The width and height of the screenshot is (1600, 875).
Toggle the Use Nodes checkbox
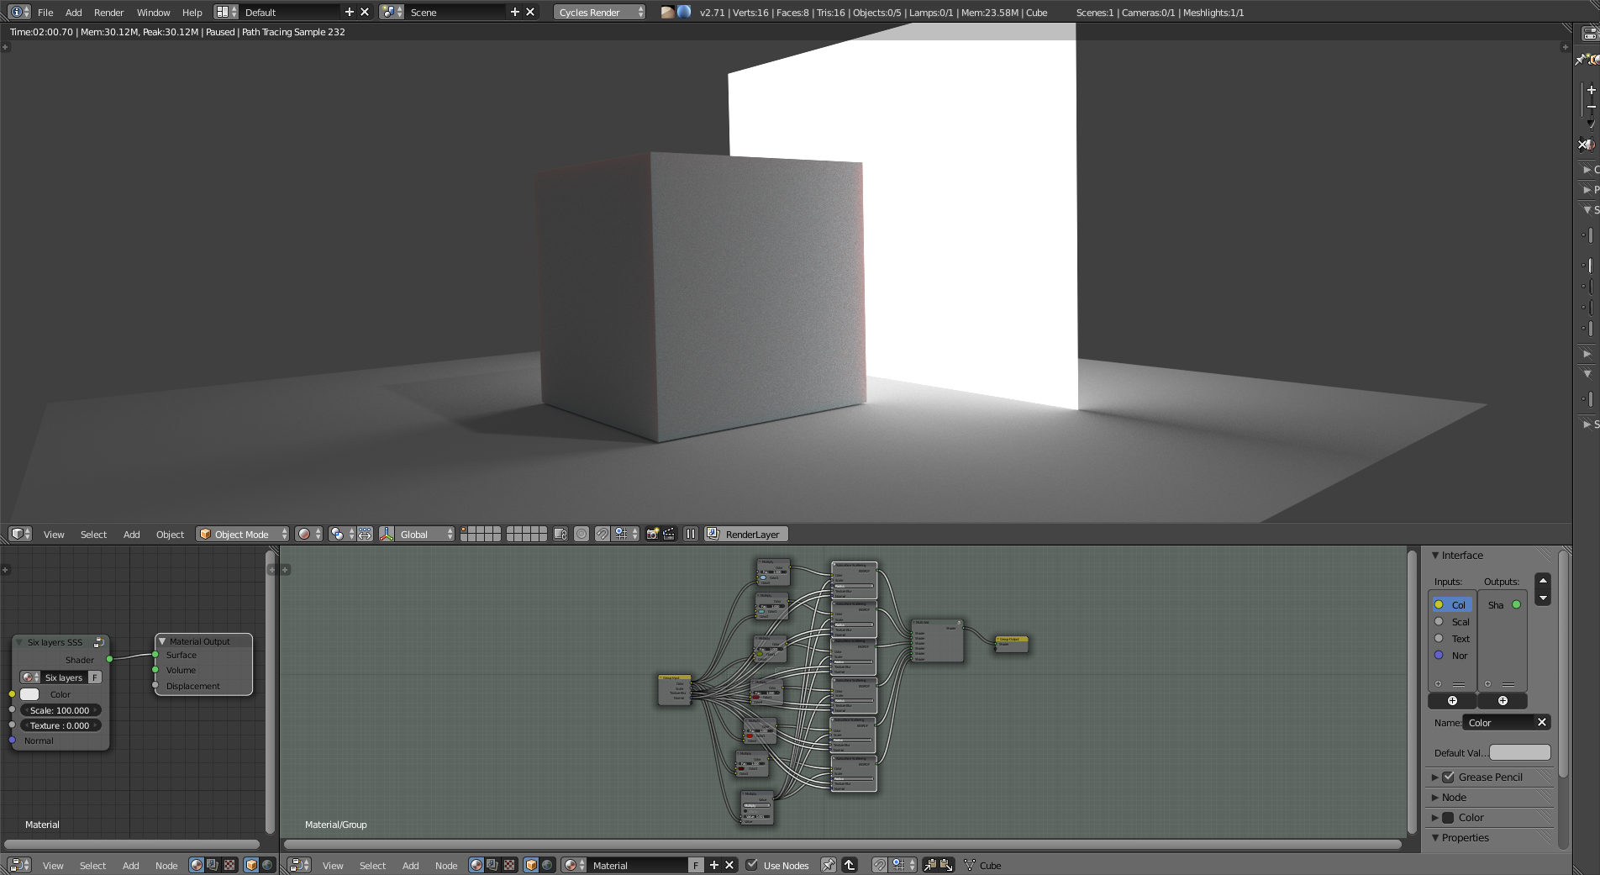(752, 865)
